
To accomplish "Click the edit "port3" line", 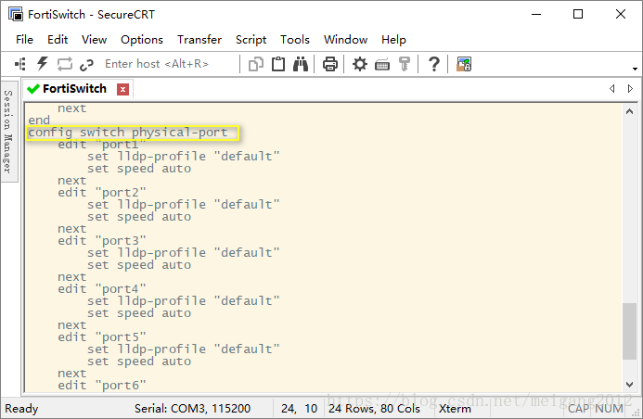I will click(102, 241).
